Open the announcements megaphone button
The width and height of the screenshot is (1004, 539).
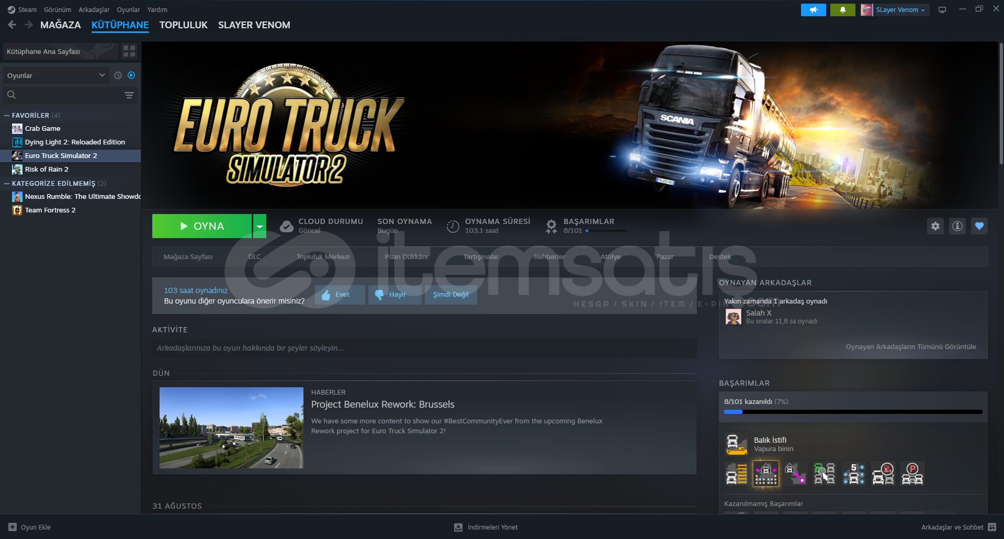click(x=813, y=10)
